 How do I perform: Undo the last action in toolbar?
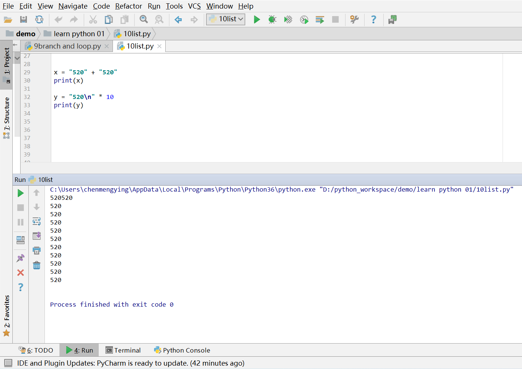tap(59, 19)
